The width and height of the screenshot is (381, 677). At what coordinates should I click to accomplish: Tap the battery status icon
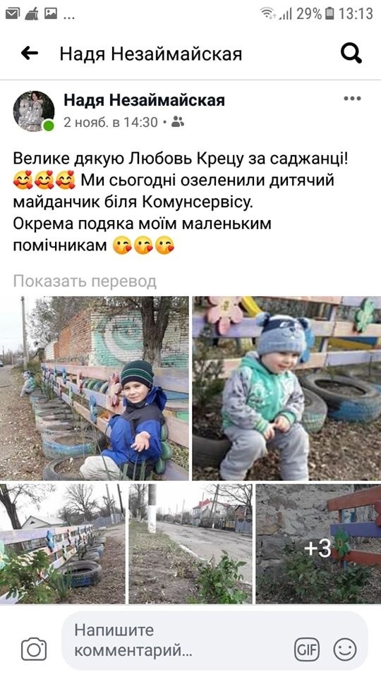pyautogui.click(x=329, y=13)
